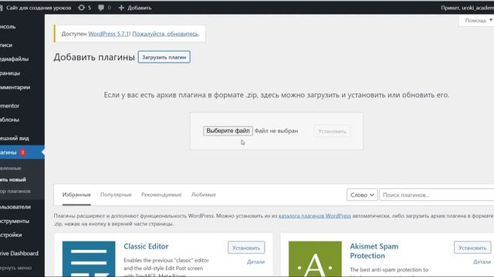Click the updates counter icon in admin bar

pos(84,8)
